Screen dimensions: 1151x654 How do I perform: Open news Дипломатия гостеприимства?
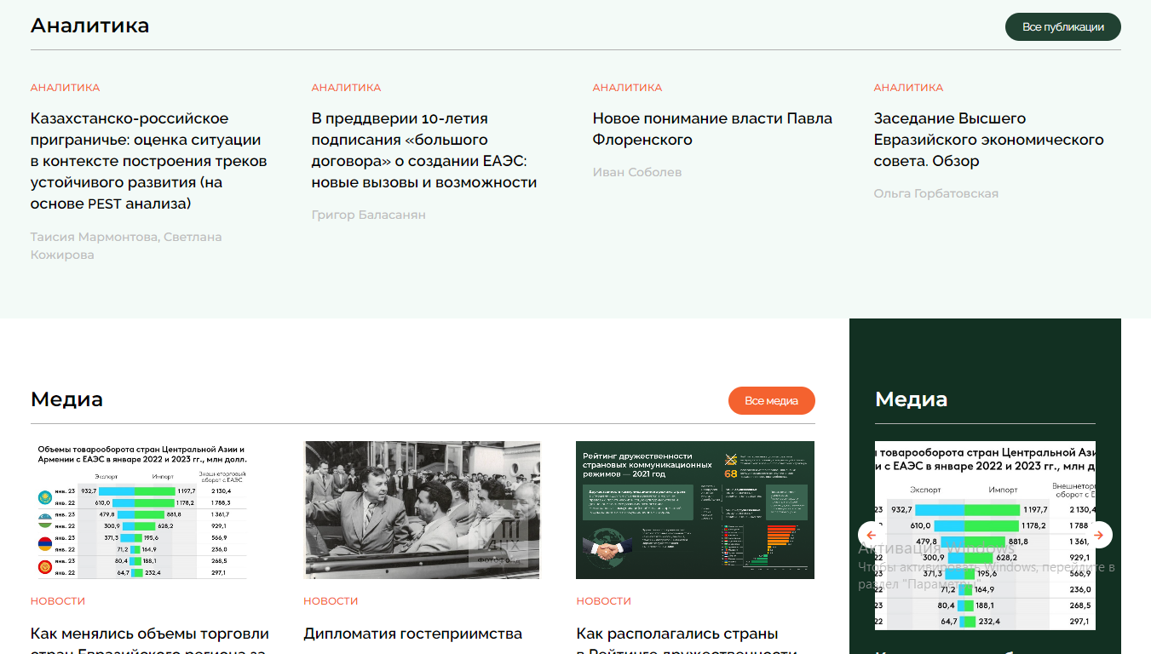coord(412,634)
